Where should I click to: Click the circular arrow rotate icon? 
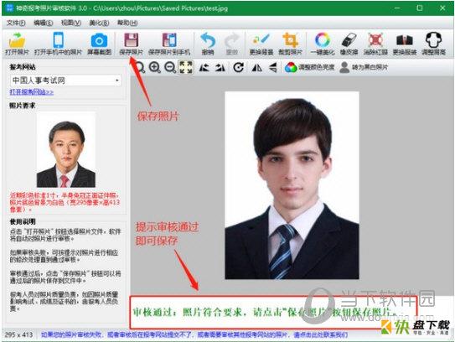coord(239,67)
